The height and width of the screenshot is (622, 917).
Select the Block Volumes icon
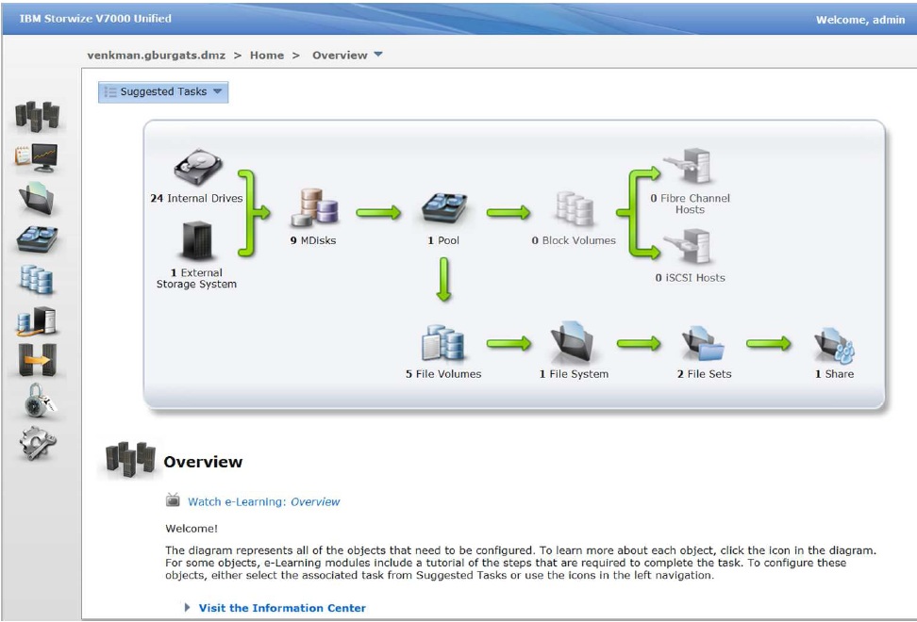coord(573,209)
